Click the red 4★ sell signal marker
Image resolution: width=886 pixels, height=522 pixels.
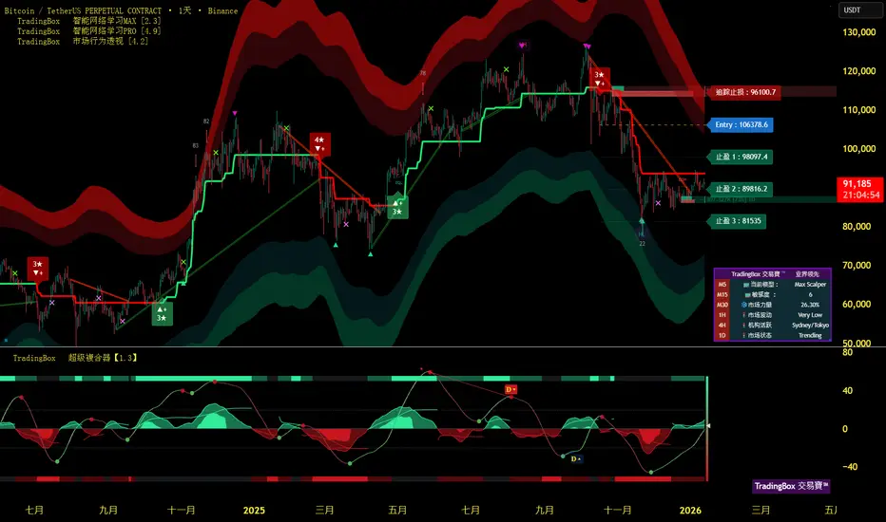pos(319,144)
